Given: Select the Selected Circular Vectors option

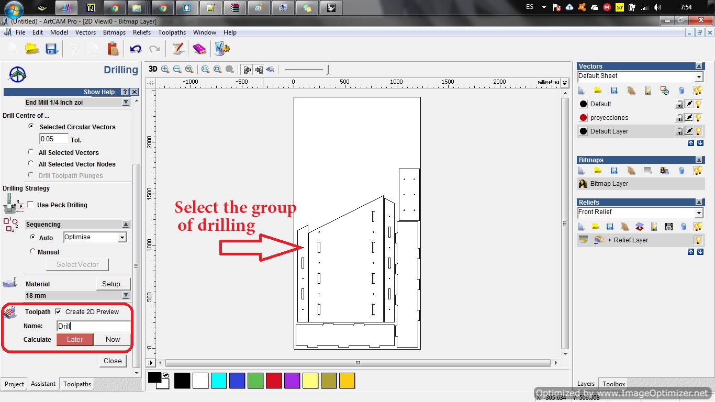Looking at the screenshot, I should pos(31,127).
